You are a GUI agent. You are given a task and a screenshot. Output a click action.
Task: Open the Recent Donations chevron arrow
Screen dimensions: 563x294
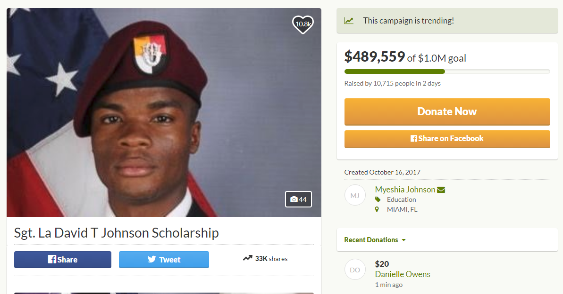(x=403, y=239)
